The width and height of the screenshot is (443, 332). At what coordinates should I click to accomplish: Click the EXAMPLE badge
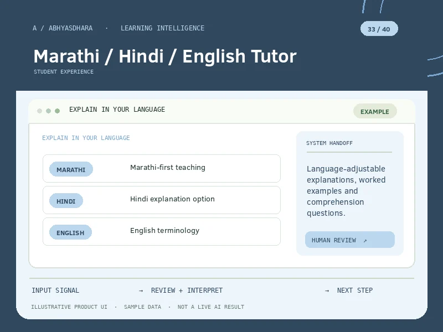point(375,111)
